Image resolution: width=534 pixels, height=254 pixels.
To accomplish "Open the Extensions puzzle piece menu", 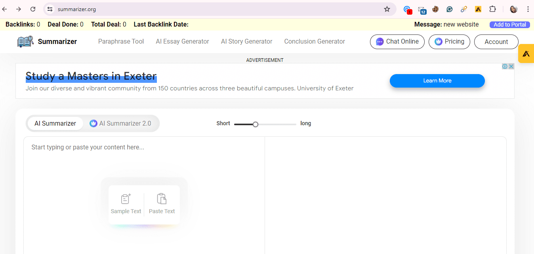I will 492,9.
